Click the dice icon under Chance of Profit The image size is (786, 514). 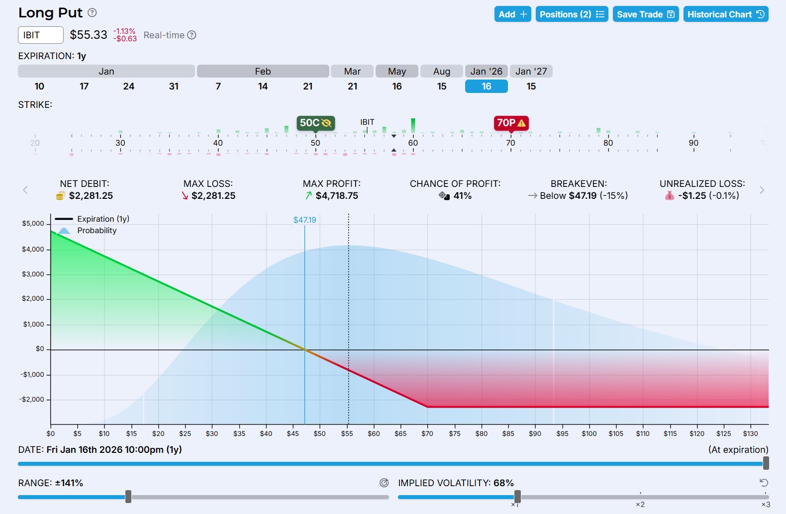coord(444,196)
